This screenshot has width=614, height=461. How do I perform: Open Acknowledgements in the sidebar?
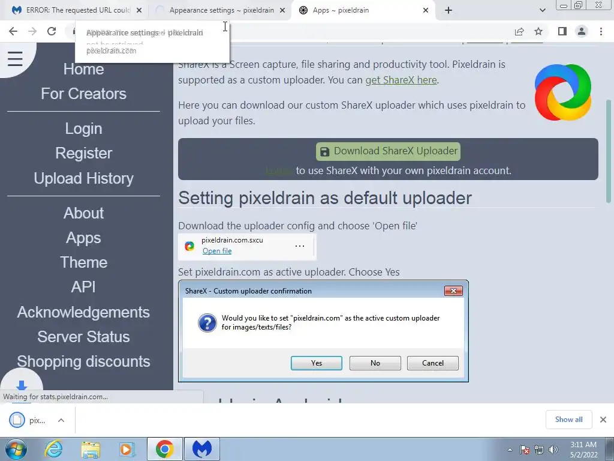[x=83, y=312]
